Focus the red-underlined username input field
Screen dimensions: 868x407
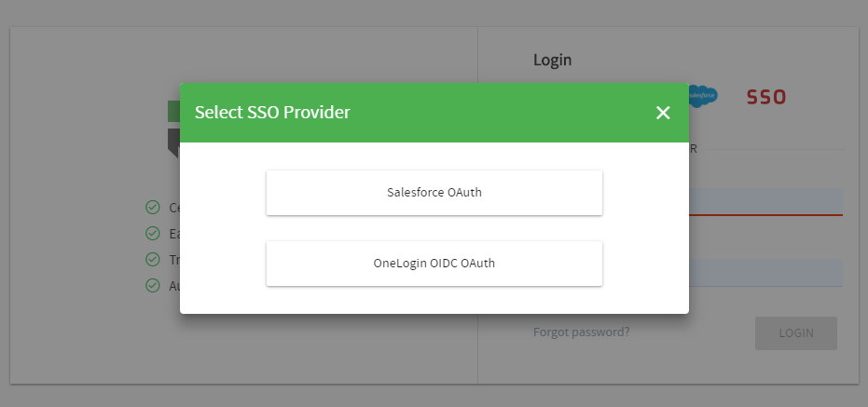[x=765, y=201]
